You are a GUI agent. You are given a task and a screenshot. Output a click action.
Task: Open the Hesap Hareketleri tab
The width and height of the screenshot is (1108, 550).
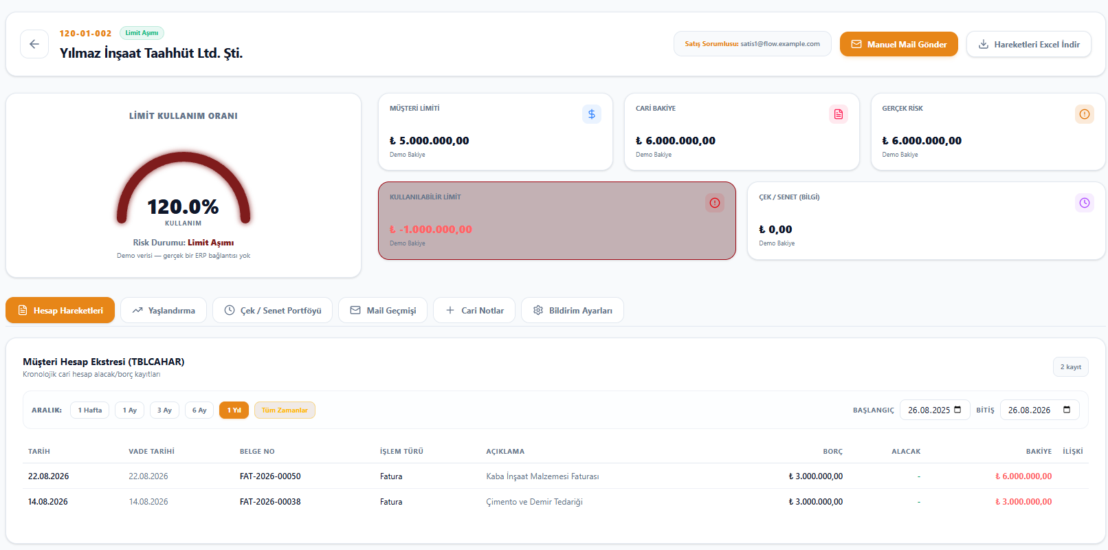point(60,310)
